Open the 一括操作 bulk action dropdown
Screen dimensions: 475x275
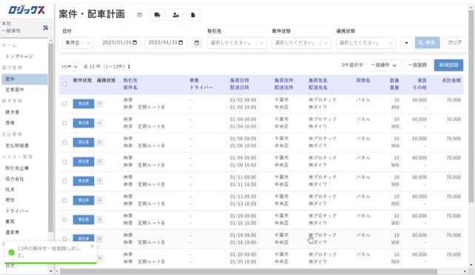(x=383, y=65)
